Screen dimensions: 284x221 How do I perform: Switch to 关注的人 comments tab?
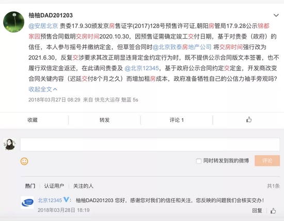(83, 186)
